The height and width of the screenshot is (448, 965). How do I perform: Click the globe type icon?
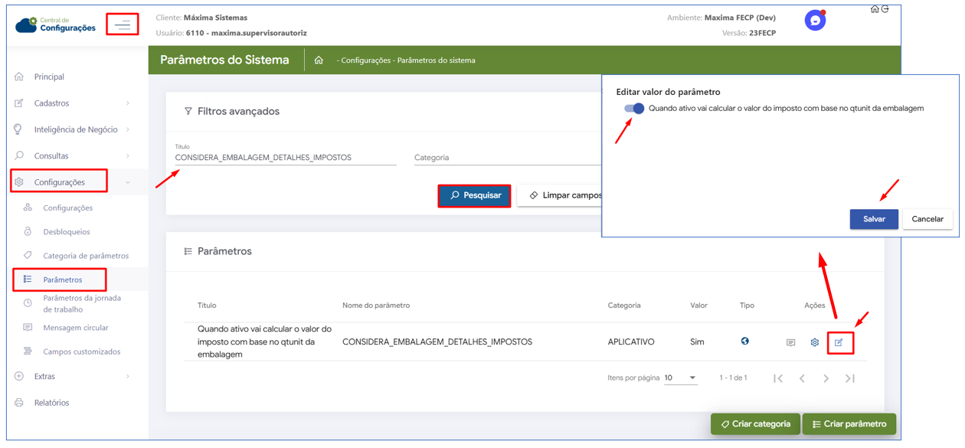pyautogui.click(x=744, y=342)
